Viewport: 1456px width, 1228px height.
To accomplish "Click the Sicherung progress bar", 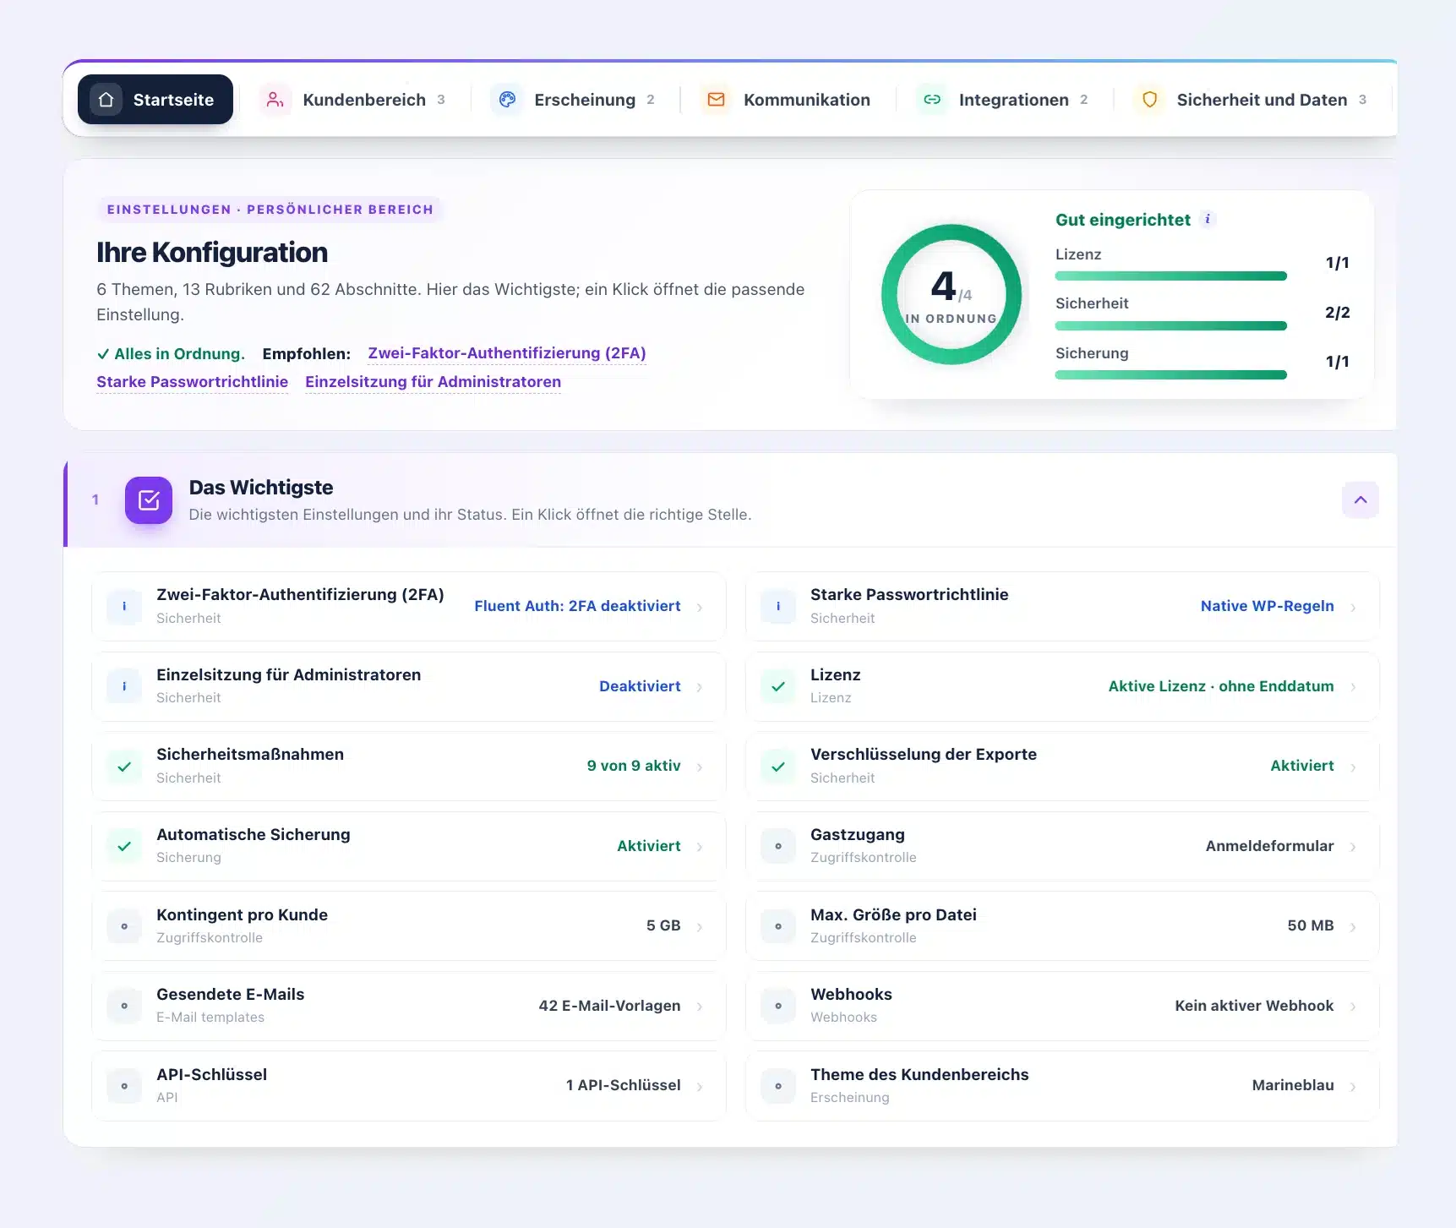I will [1170, 375].
